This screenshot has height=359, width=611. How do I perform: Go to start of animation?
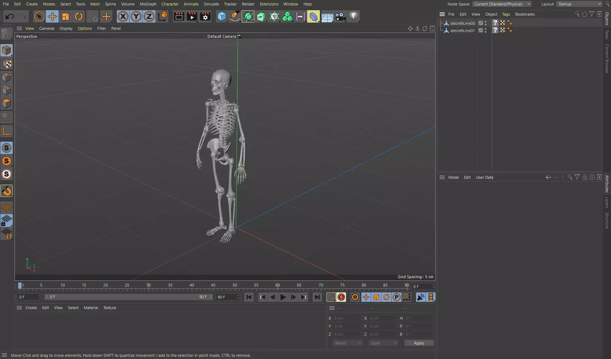249,297
